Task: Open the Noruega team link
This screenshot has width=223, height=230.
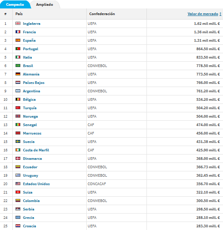Action: pos(31,116)
